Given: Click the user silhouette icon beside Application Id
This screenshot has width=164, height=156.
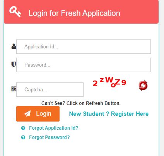Looking at the screenshot, I should 14,46.
